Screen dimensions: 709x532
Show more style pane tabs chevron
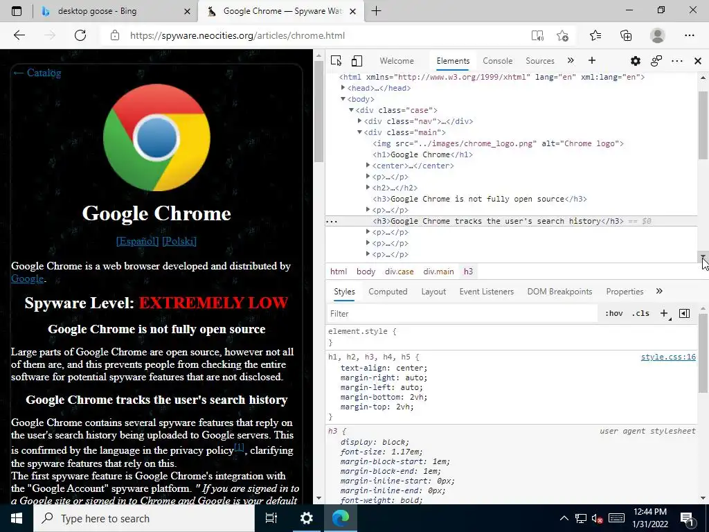click(659, 292)
